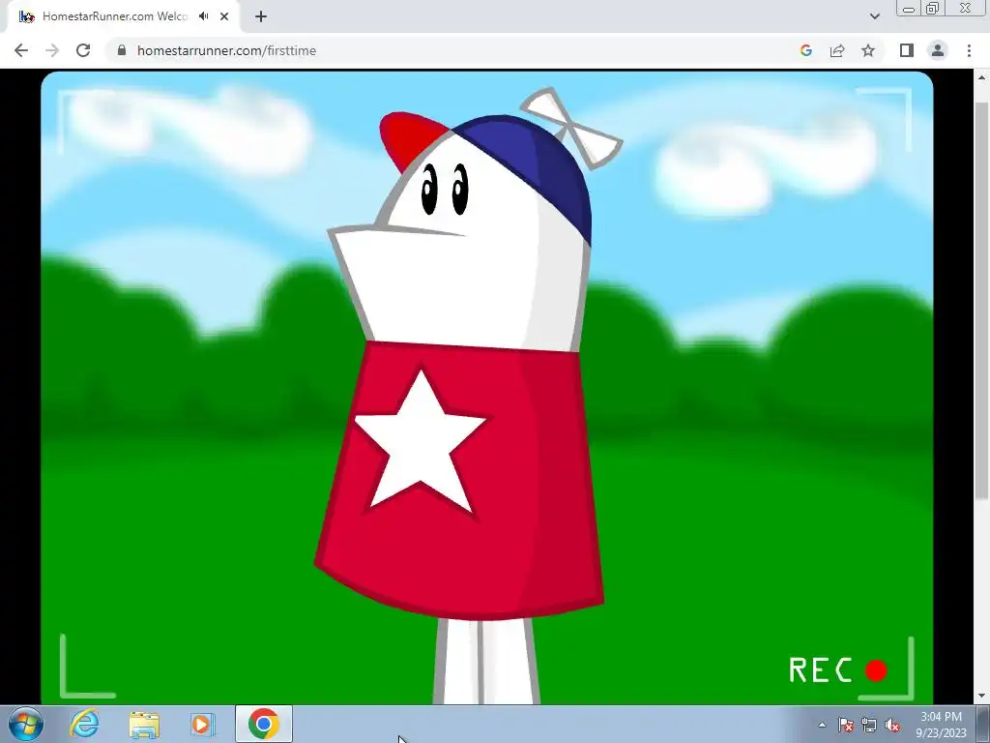Open a new browser tab

261,16
